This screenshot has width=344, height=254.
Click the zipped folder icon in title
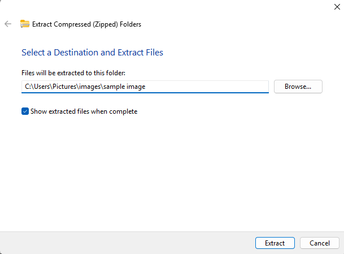25,24
